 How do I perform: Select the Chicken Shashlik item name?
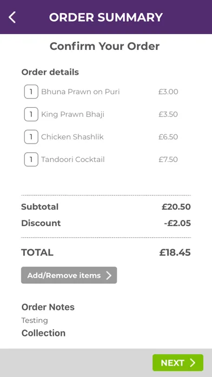[72, 137]
